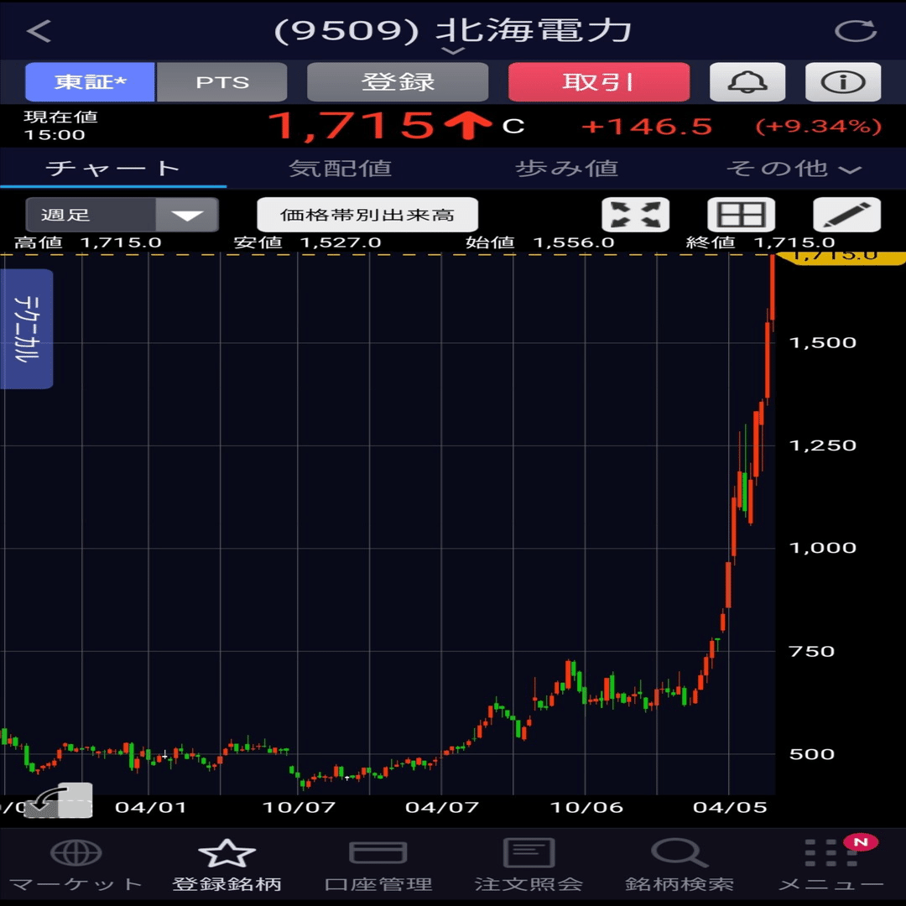Select the チャート tab
Screen dimensions: 906x906
tap(113, 169)
